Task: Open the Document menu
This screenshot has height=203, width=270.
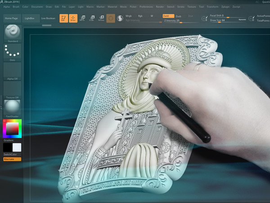Action: 37,7
